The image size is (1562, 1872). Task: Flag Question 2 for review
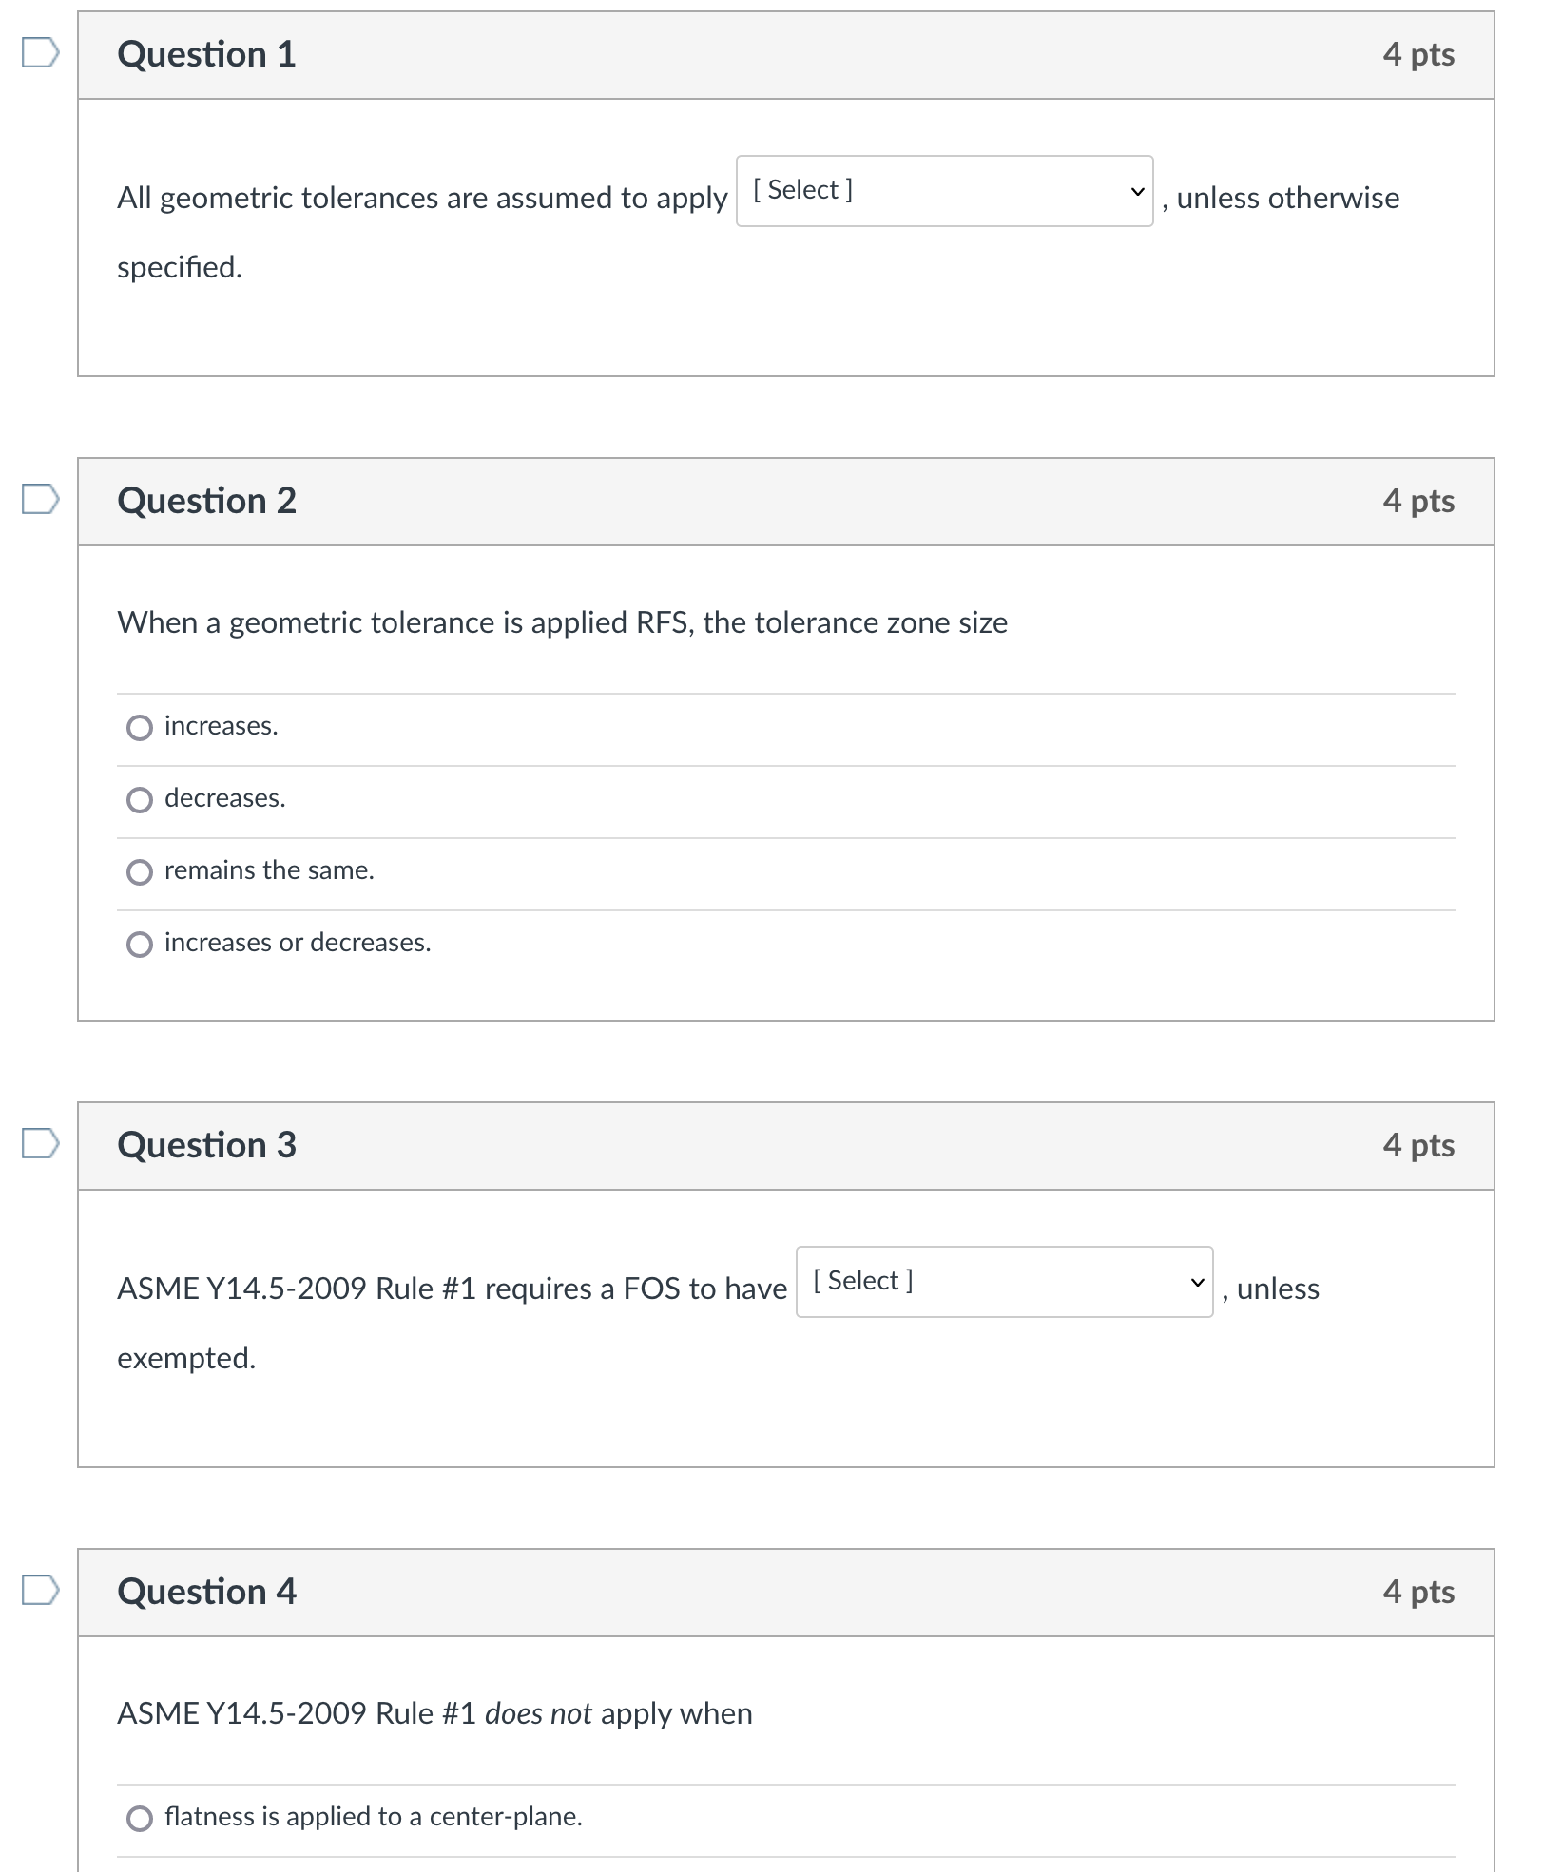(x=40, y=499)
